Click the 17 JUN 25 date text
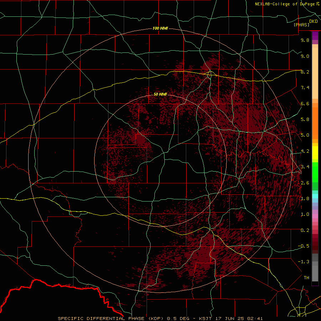The width and height of the screenshot is (321, 321). [x=230, y=319]
